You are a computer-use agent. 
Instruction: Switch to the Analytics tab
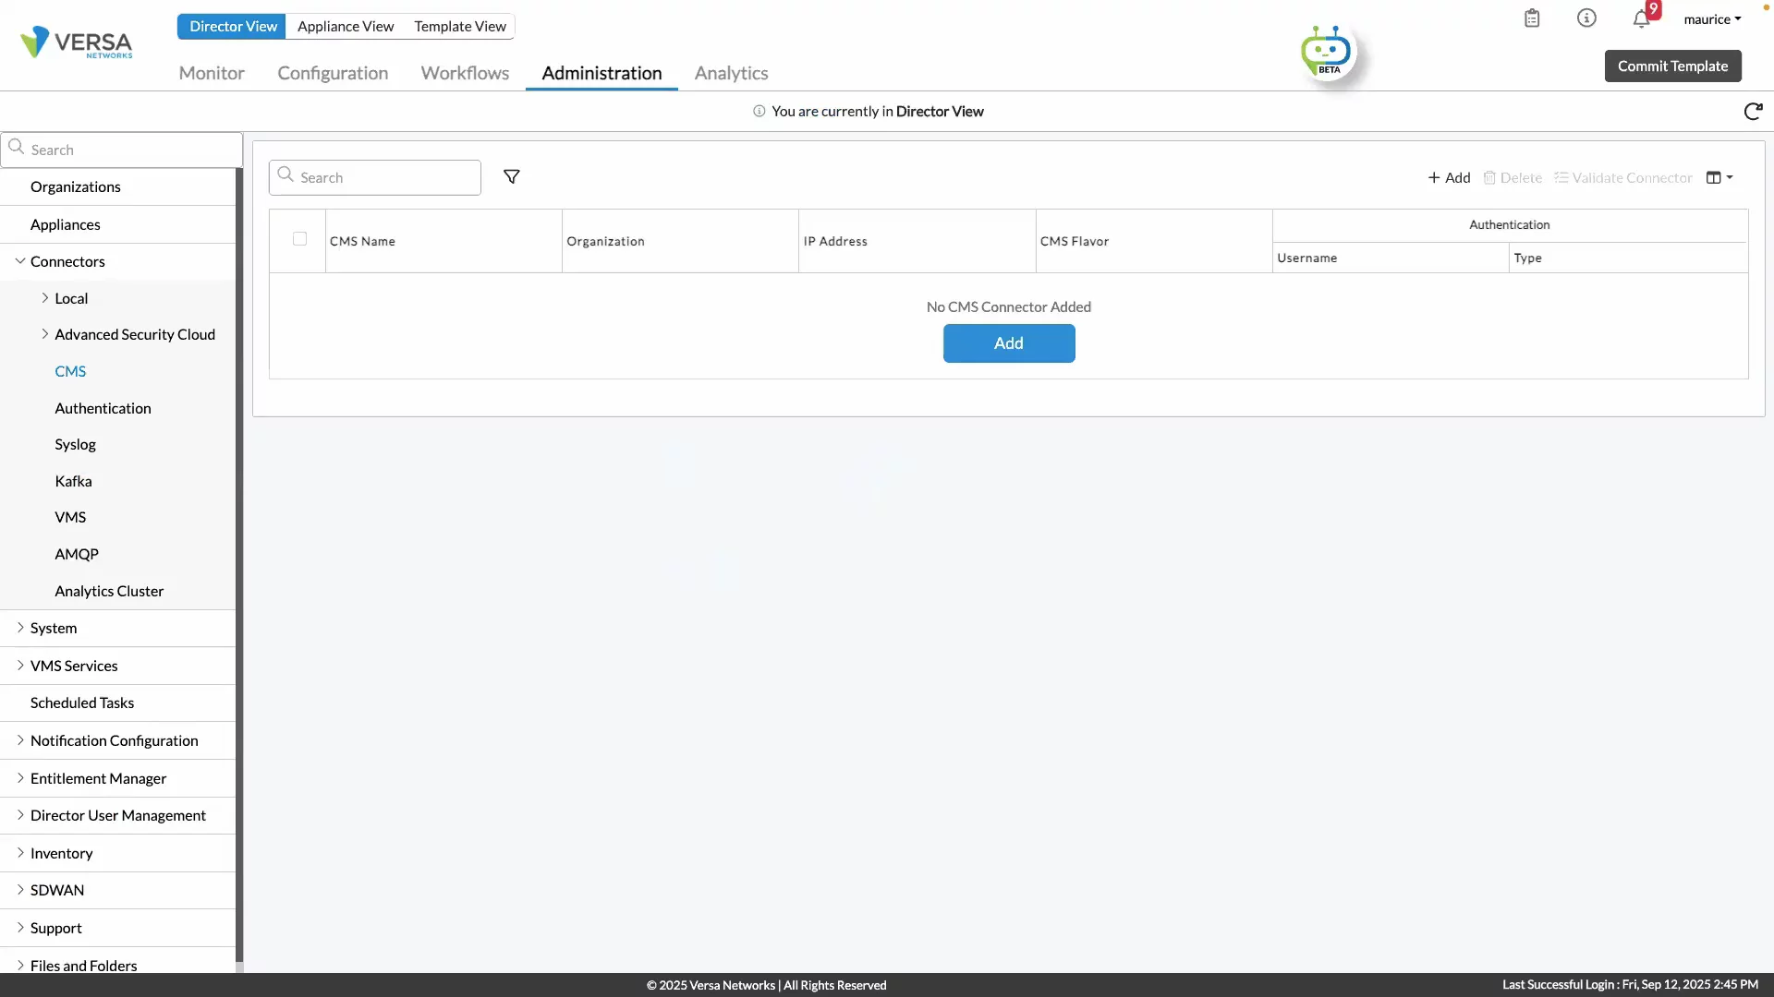point(731,73)
